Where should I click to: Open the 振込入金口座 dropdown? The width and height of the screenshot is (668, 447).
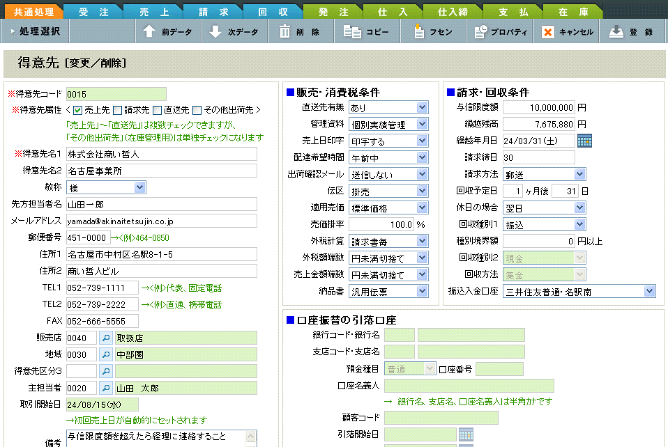[649, 291]
